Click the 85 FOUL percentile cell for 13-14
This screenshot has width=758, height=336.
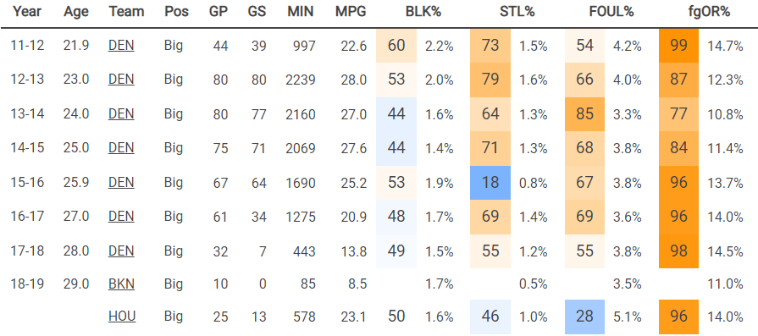coord(584,114)
